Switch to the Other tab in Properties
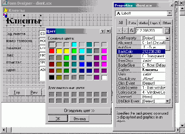The width and height of the screenshot is (185, 134). (x=167, y=23)
